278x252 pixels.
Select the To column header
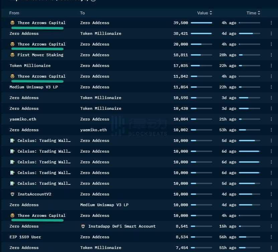tap(83, 13)
